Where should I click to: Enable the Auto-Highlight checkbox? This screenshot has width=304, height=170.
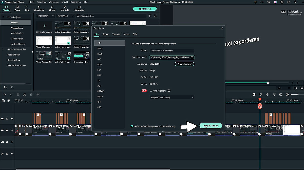point(151,91)
